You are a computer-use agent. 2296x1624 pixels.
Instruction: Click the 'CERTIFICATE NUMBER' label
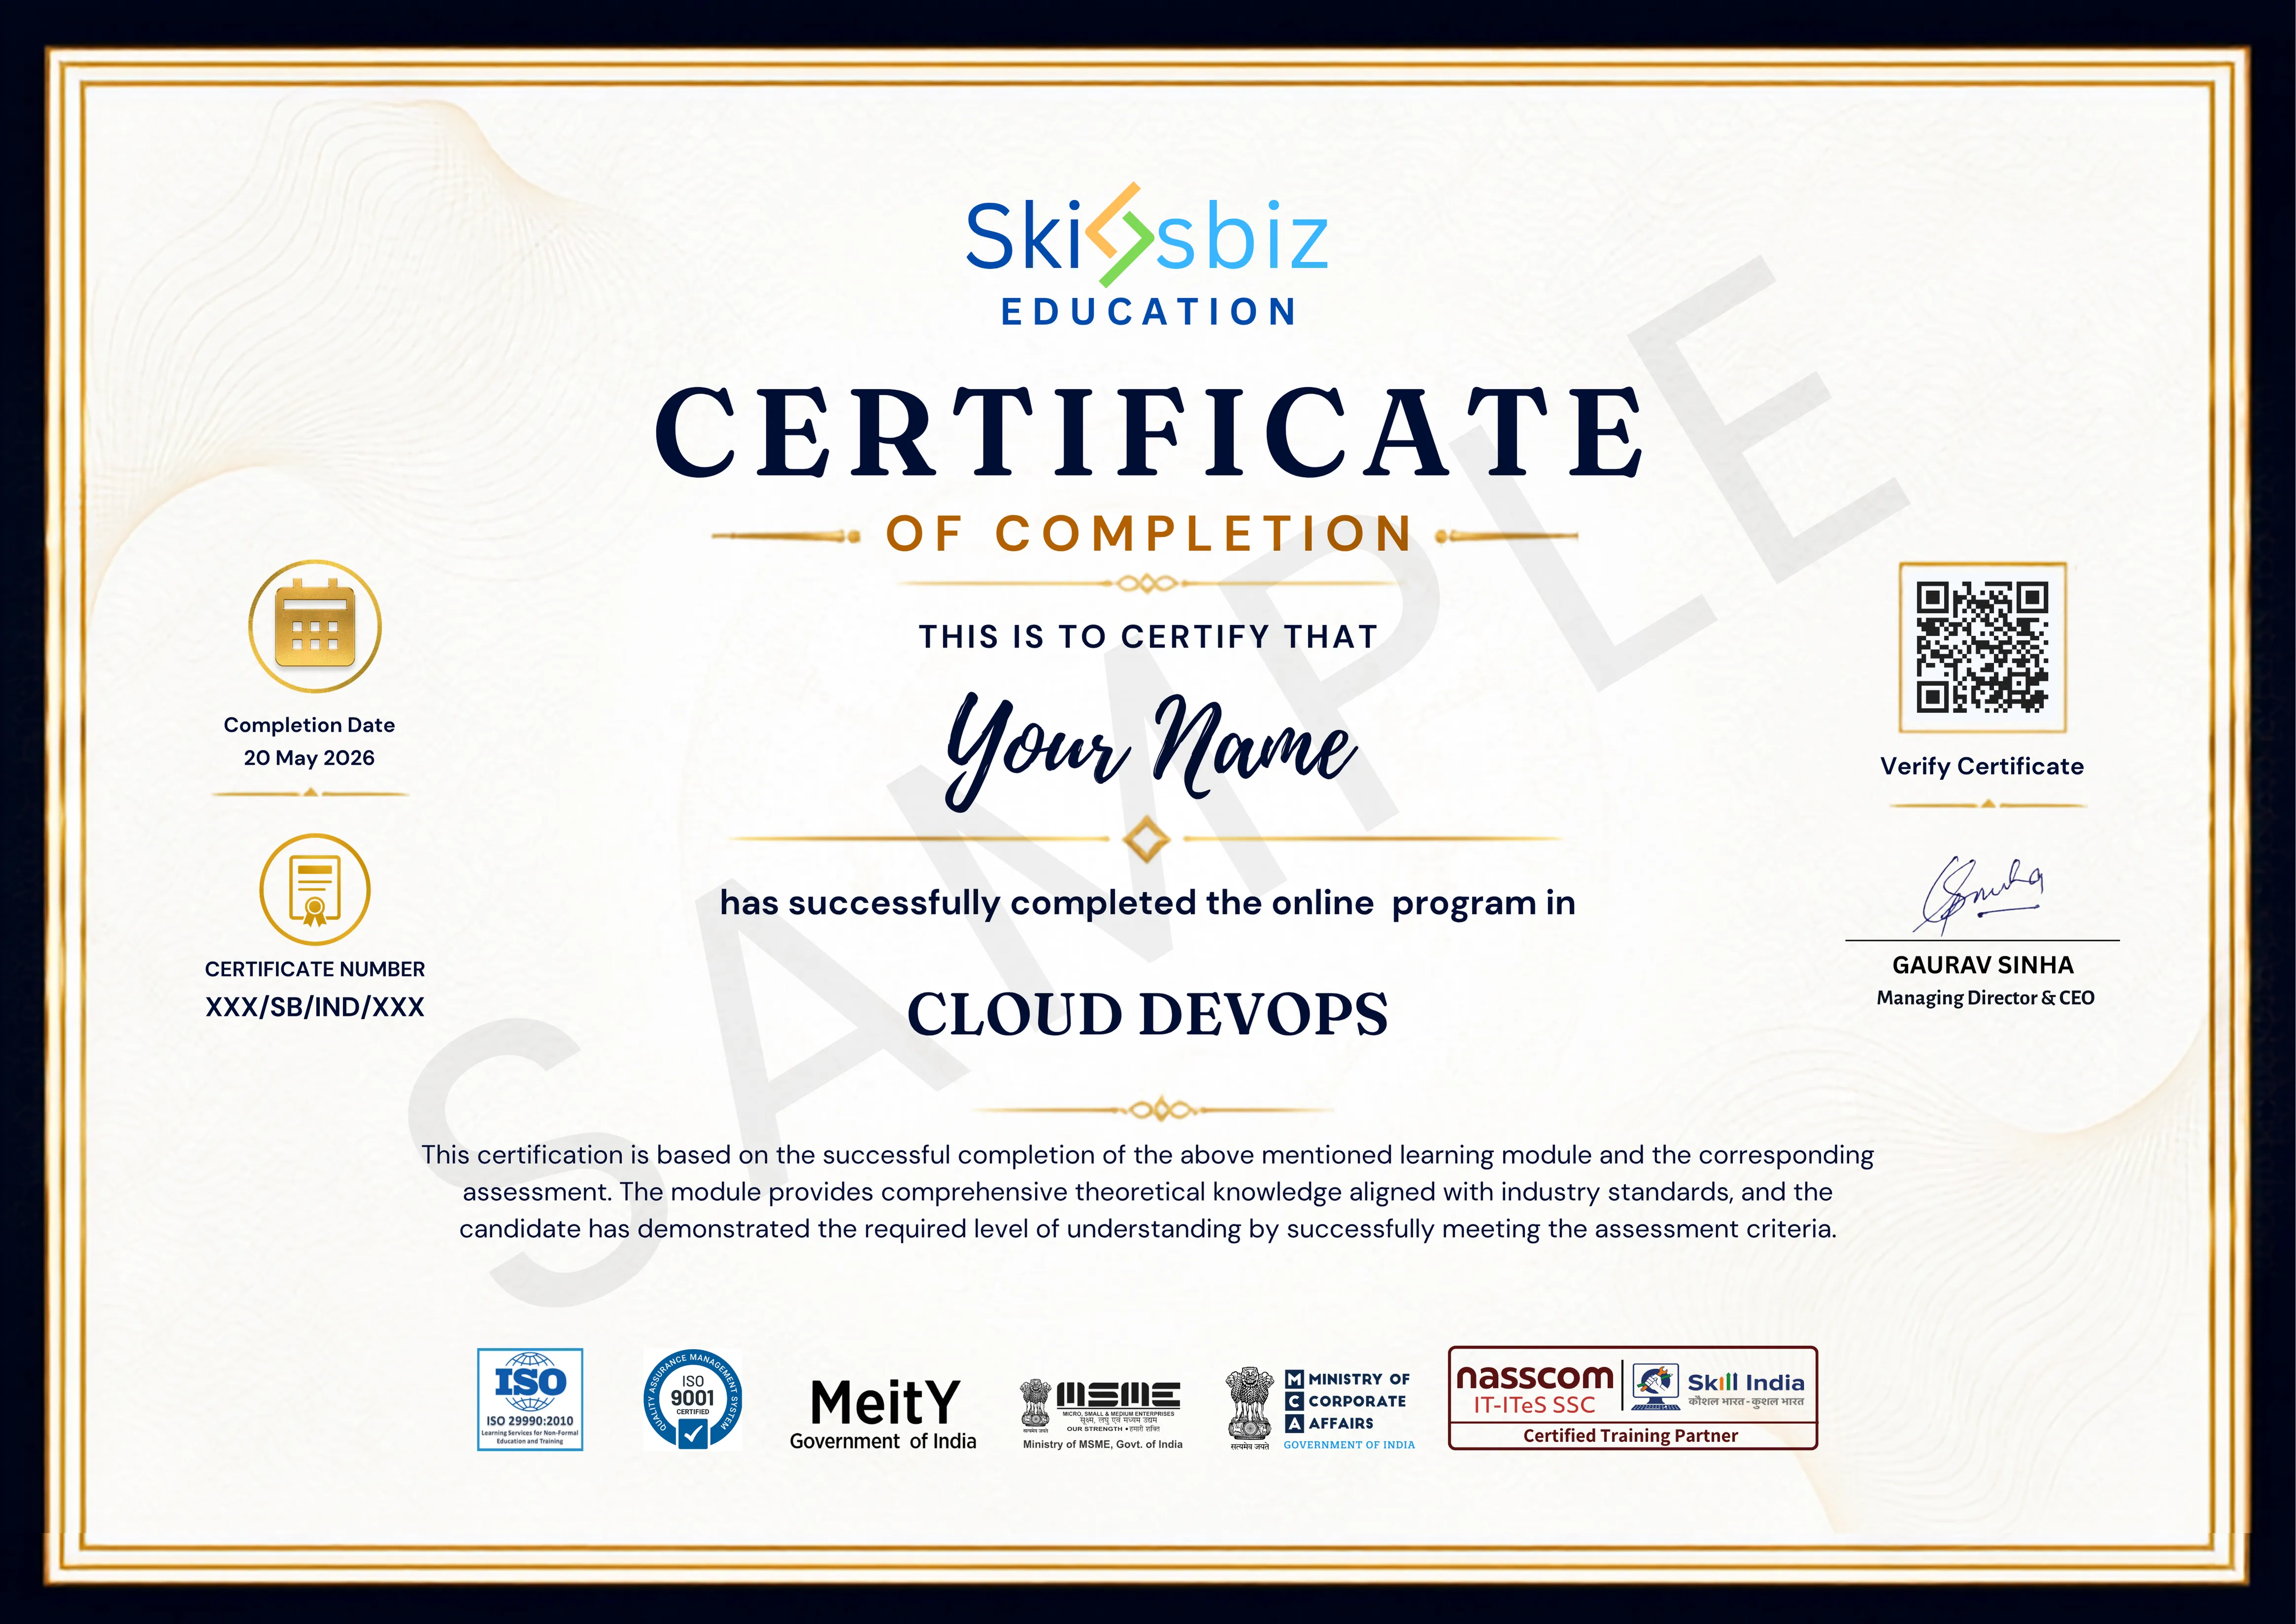click(x=315, y=969)
